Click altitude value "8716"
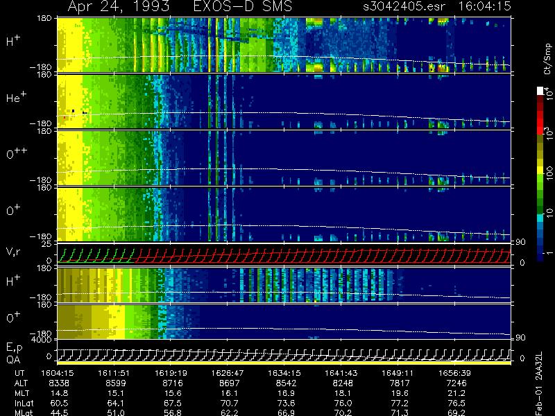Viewport: 555px width, 416px height. (173, 383)
